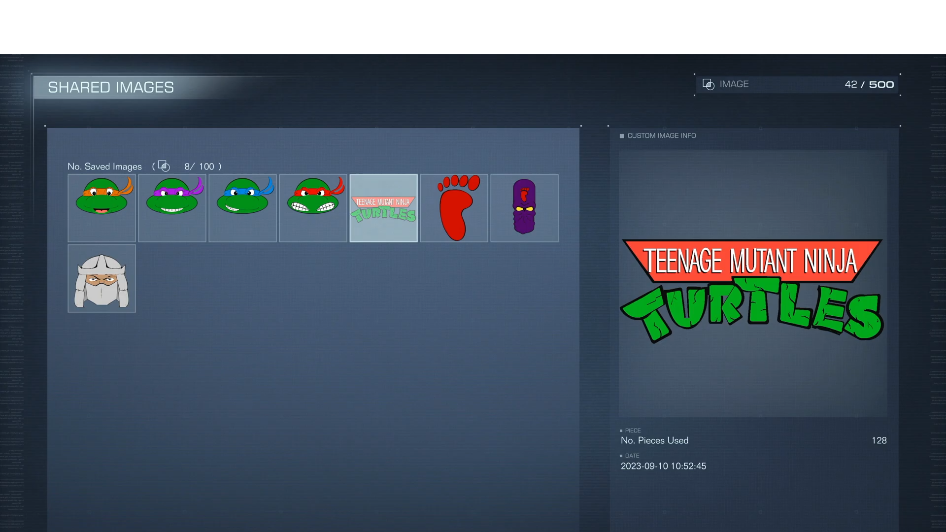Select the red foot emblem image
946x532 pixels.
pyautogui.click(x=454, y=208)
